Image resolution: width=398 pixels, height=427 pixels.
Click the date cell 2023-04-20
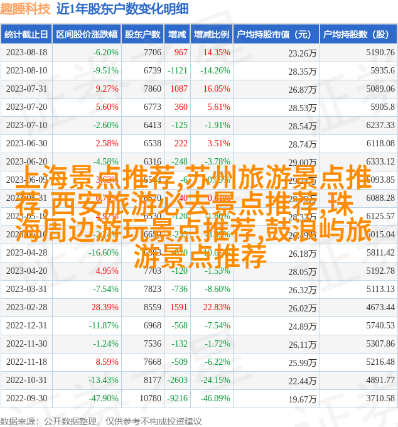(26, 271)
